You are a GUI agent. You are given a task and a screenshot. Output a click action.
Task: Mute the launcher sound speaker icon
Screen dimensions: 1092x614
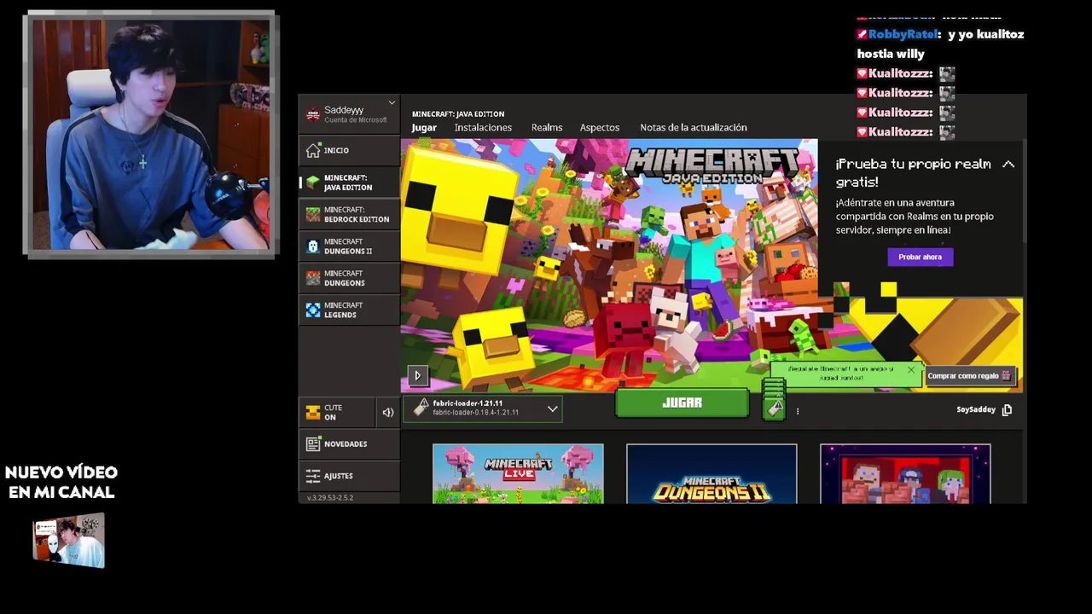(388, 412)
